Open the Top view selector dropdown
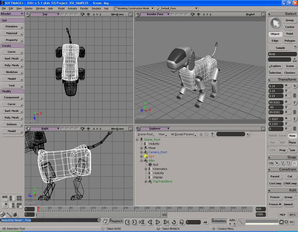298x232 pixels. point(45,14)
